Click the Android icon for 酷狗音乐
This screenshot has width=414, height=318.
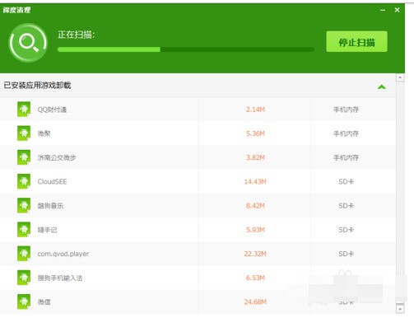coord(24,205)
